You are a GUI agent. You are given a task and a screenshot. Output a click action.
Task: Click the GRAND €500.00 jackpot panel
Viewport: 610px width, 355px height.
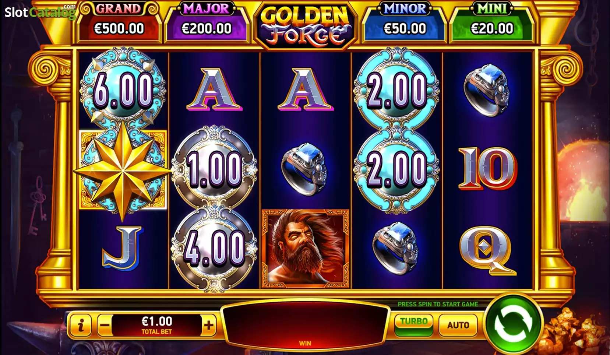[119, 23]
